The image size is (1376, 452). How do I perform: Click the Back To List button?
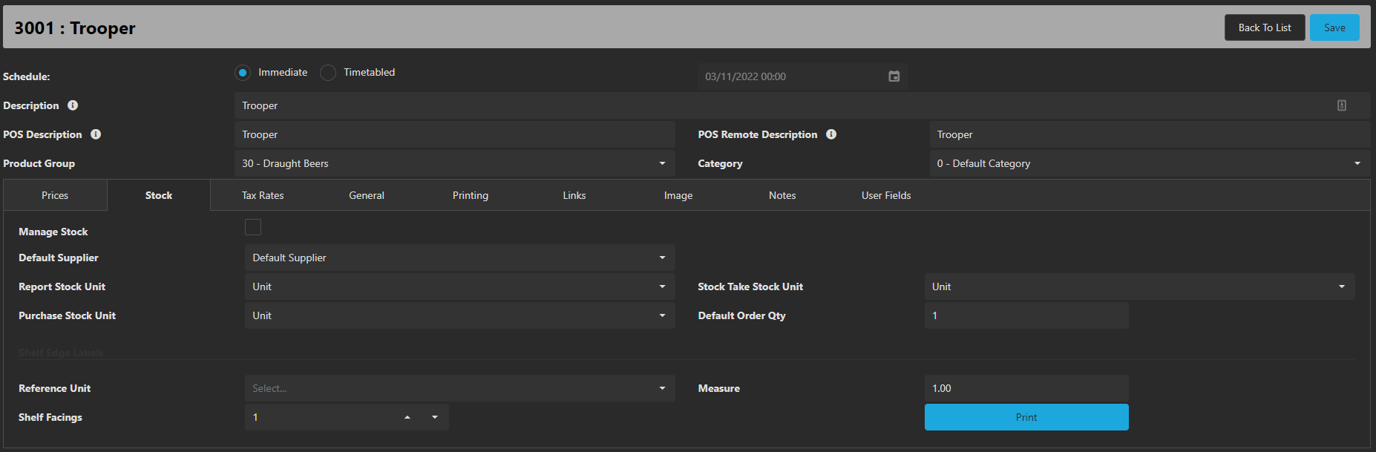click(x=1264, y=27)
